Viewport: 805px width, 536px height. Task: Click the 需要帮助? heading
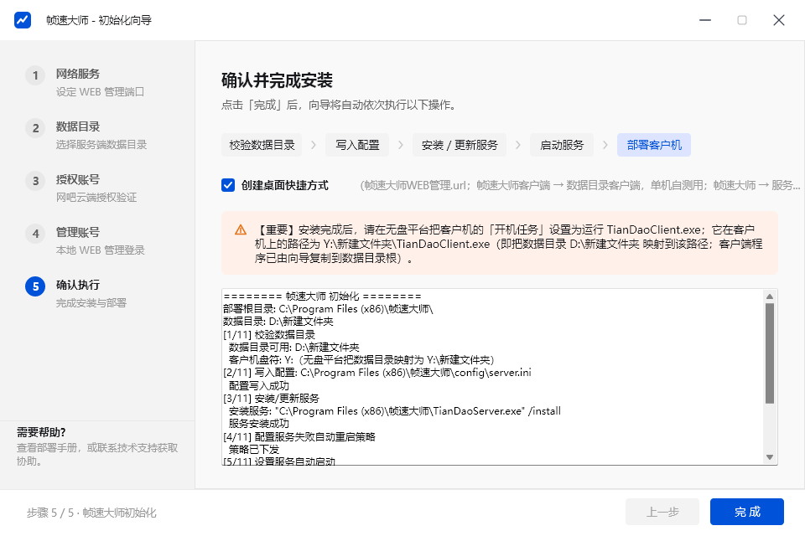(x=41, y=432)
